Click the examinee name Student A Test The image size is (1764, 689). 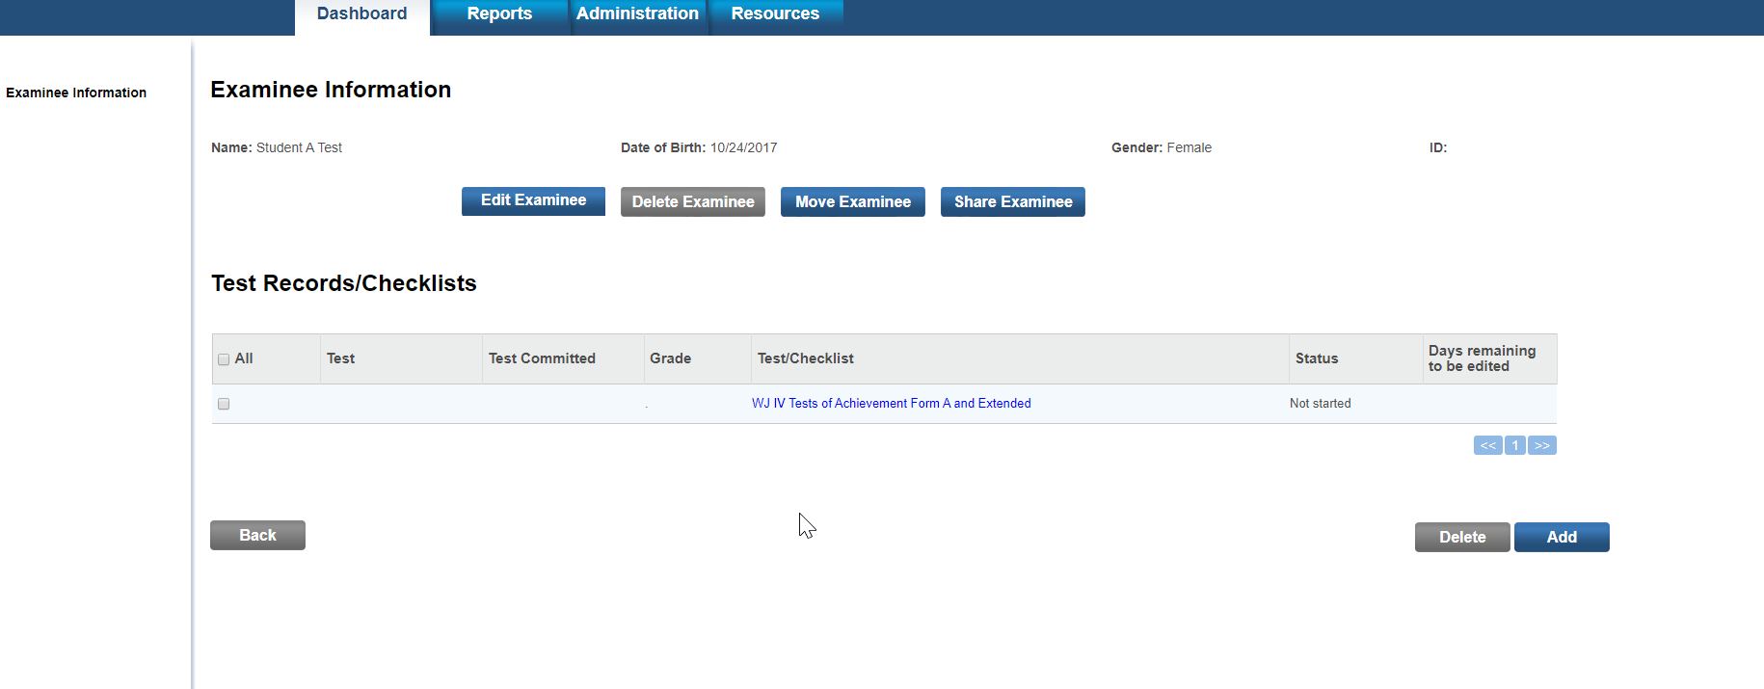pos(299,147)
